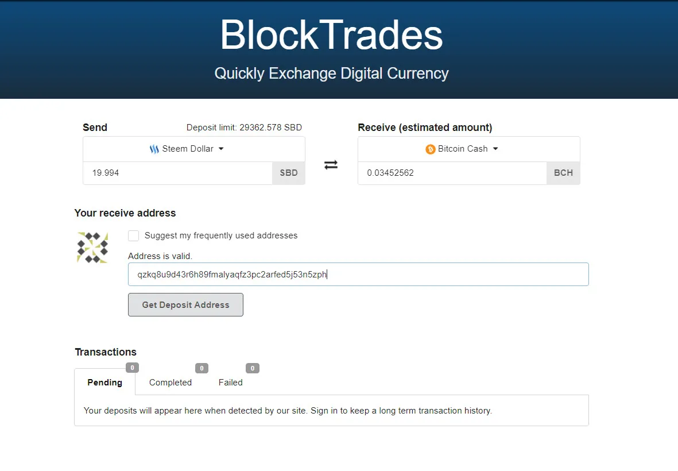Switch to the Completed transactions tab
Image resolution: width=678 pixels, height=471 pixels.
[171, 383]
